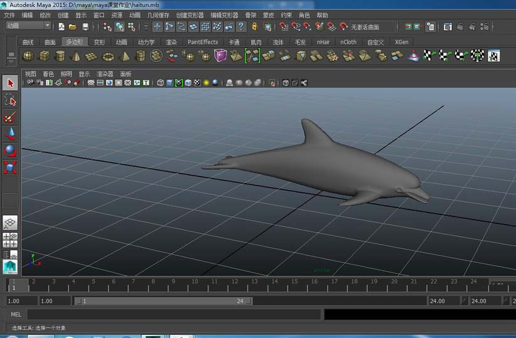Toggle textured display checker icon
This screenshot has height=338, width=516.
[x=197, y=83]
